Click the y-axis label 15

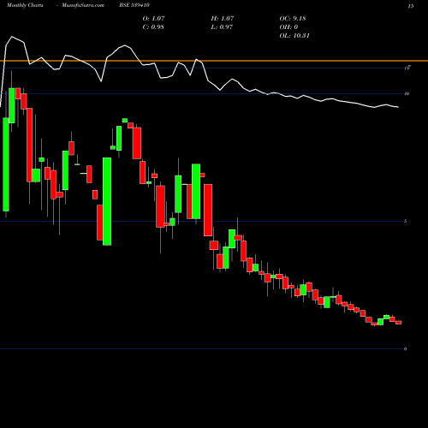pos(411,6)
